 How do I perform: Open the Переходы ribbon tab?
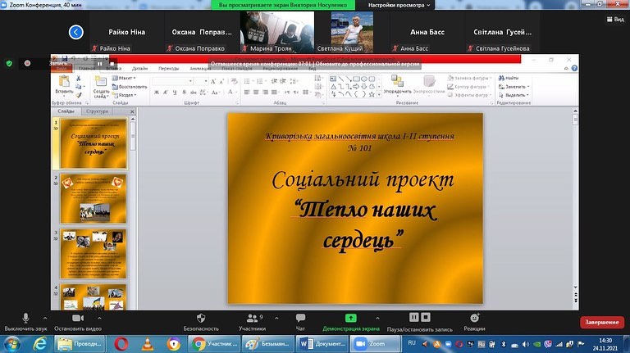pyautogui.click(x=169, y=69)
